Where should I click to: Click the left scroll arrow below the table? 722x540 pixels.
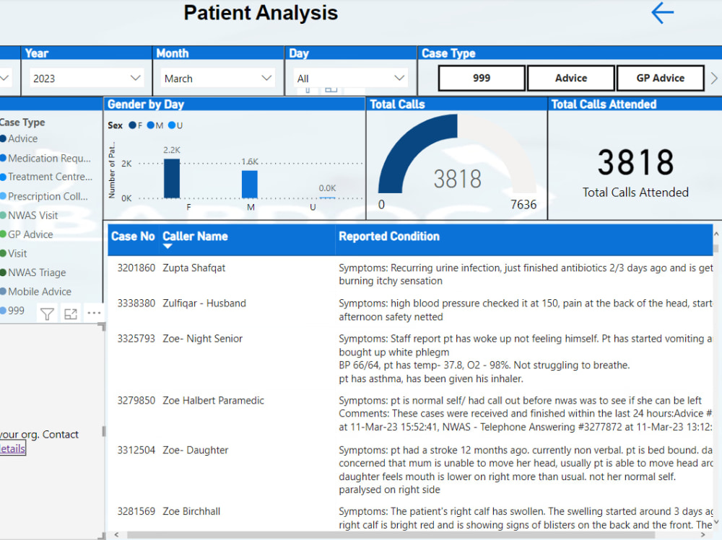click(x=116, y=534)
